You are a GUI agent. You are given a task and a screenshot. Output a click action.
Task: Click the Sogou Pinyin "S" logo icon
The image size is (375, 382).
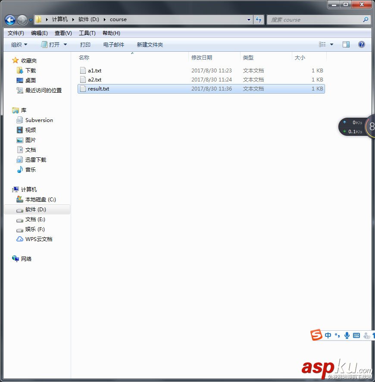[316, 335]
